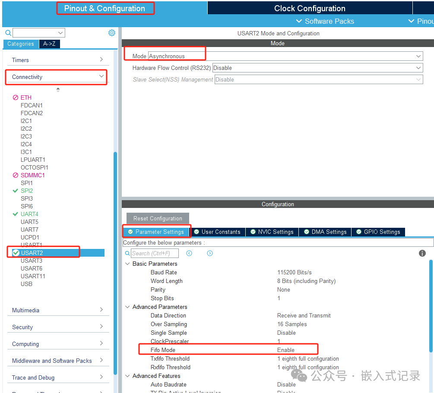The image size is (434, 393).
Task: Open the categories settings gear icon
Action: coord(111,33)
